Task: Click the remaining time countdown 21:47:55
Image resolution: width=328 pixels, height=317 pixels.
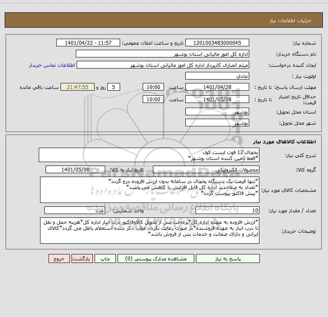Action: (78, 87)
